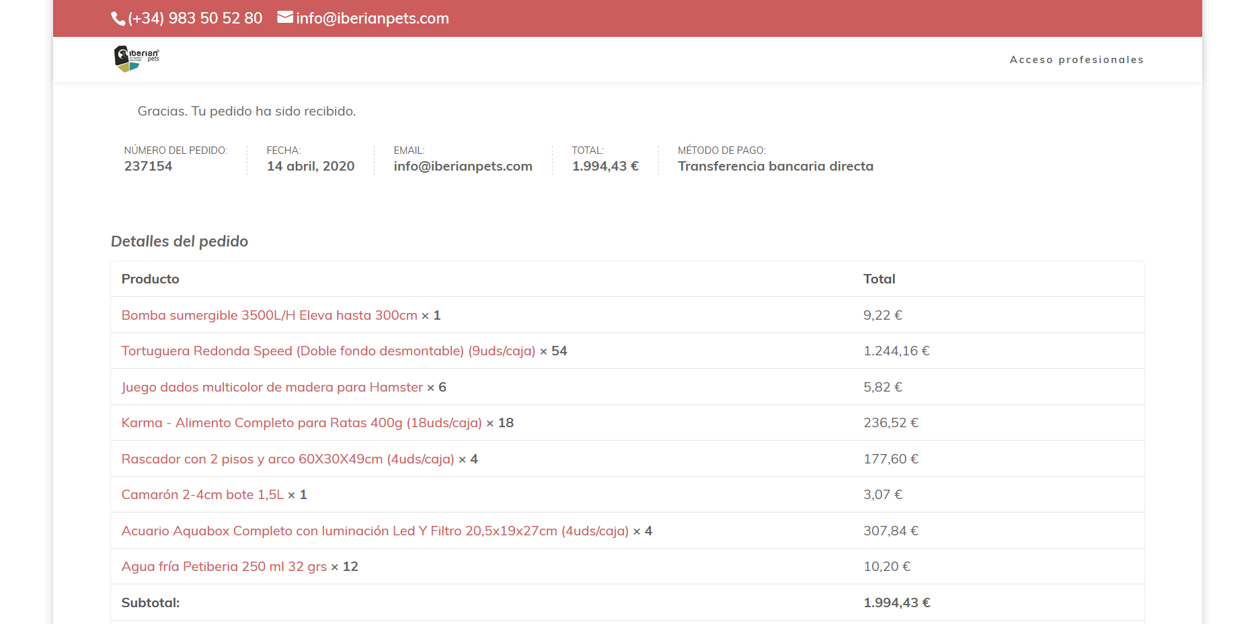Select the 10,20 € row total
Viewport: 1250px width, 624px height.
click(887, 566)
